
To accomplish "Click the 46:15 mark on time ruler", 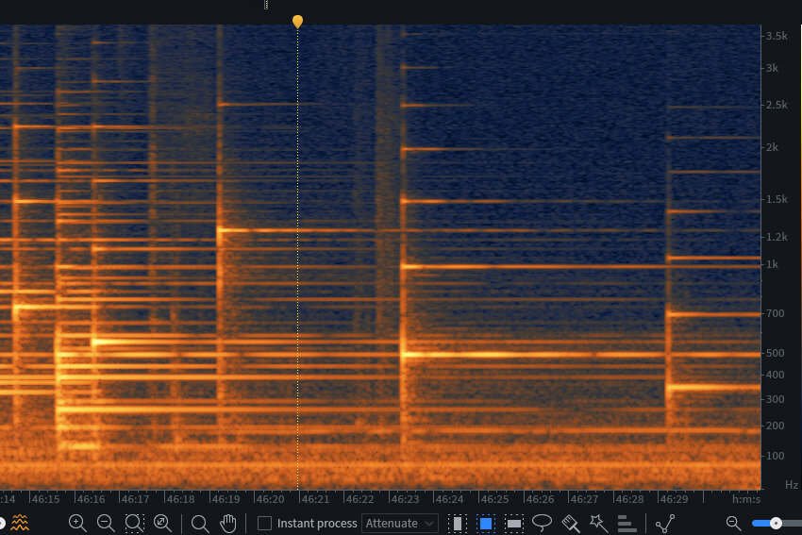I will 45,499.
